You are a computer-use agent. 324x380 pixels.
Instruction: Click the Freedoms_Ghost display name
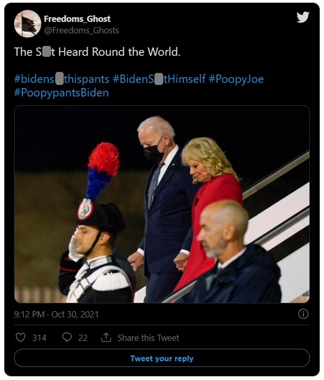[77, 19]
